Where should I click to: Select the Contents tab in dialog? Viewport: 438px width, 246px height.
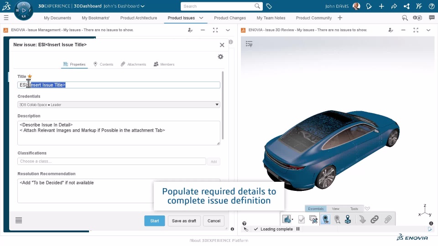[103, 64]
